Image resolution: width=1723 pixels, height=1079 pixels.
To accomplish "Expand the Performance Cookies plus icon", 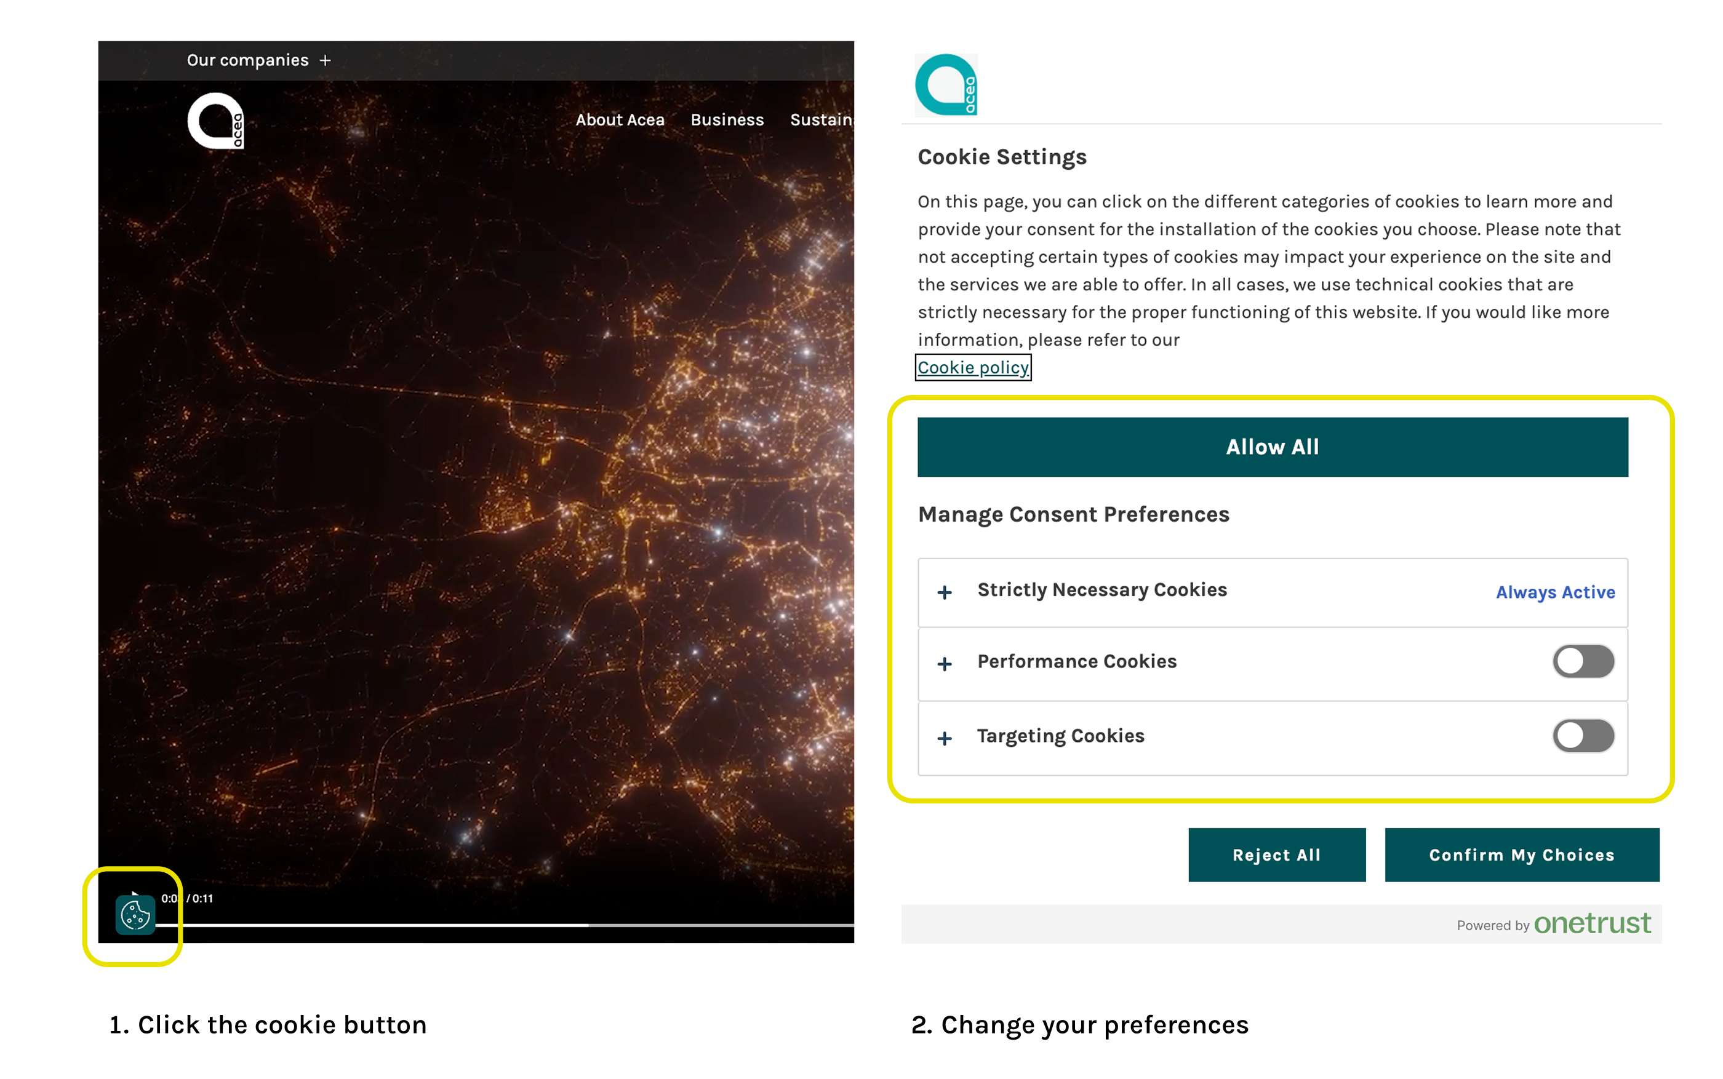I will (945, 664).
